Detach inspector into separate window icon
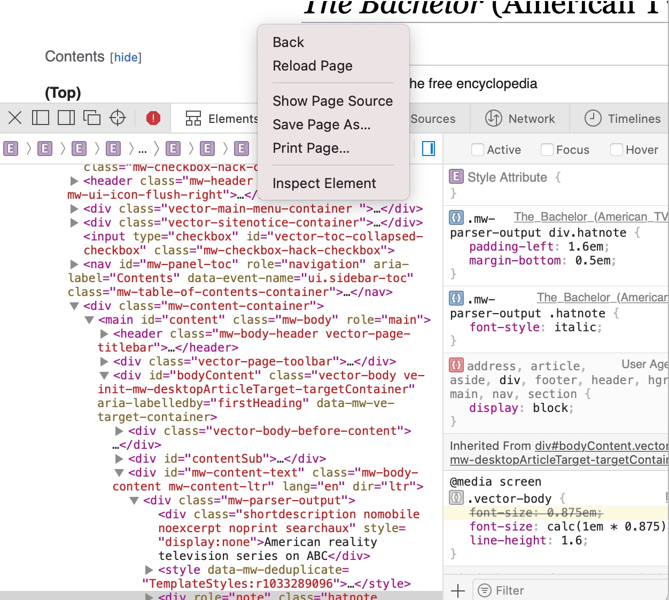 point(92,118)
